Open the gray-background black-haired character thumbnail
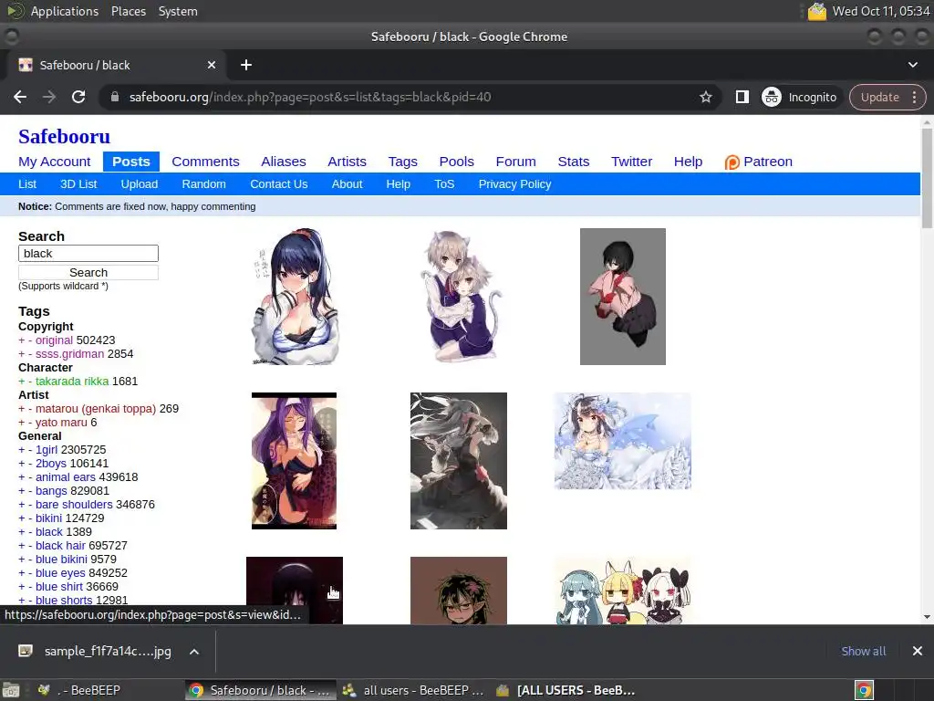934x701 pixels. [x=622, y=297]
